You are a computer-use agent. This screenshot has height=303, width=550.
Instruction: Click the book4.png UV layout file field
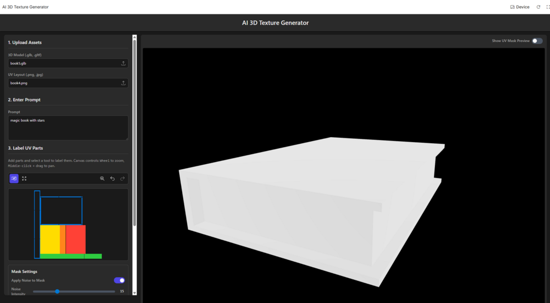63,83
